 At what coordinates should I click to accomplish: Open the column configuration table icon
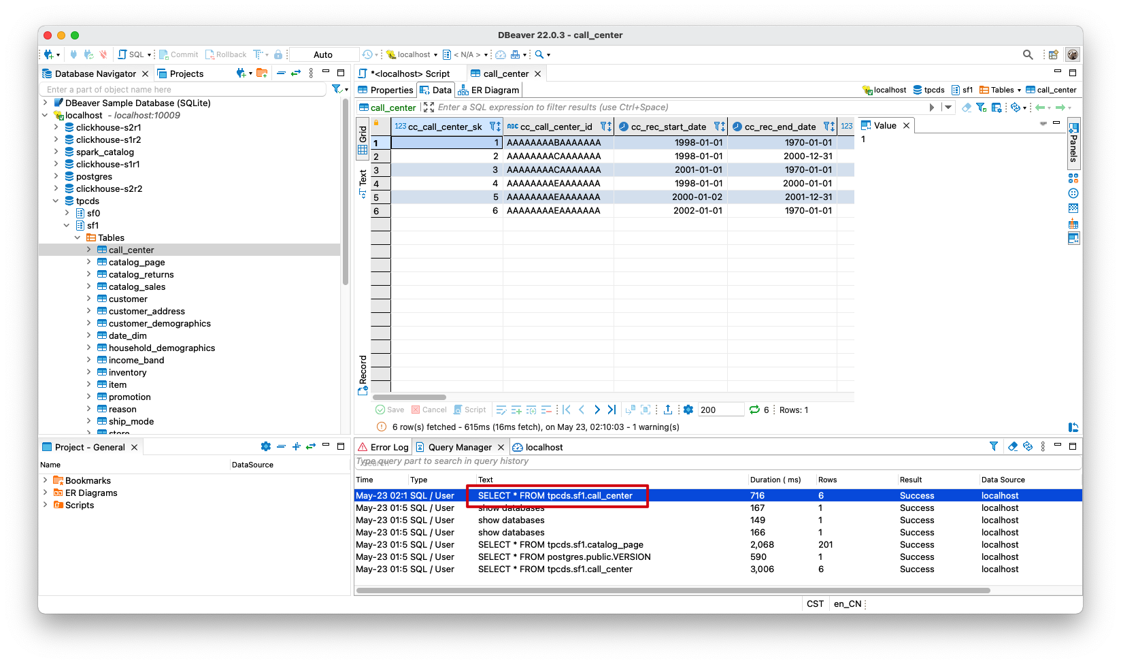pos(997,107)
